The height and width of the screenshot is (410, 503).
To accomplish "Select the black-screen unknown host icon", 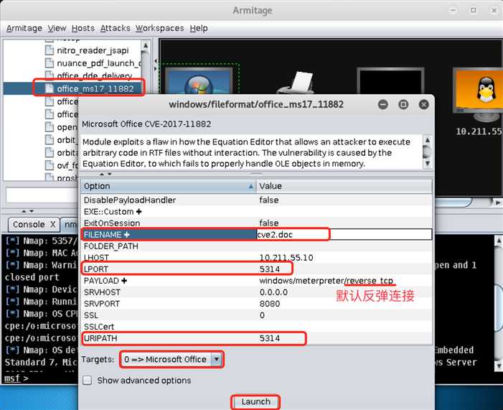I will pos(391,81).
